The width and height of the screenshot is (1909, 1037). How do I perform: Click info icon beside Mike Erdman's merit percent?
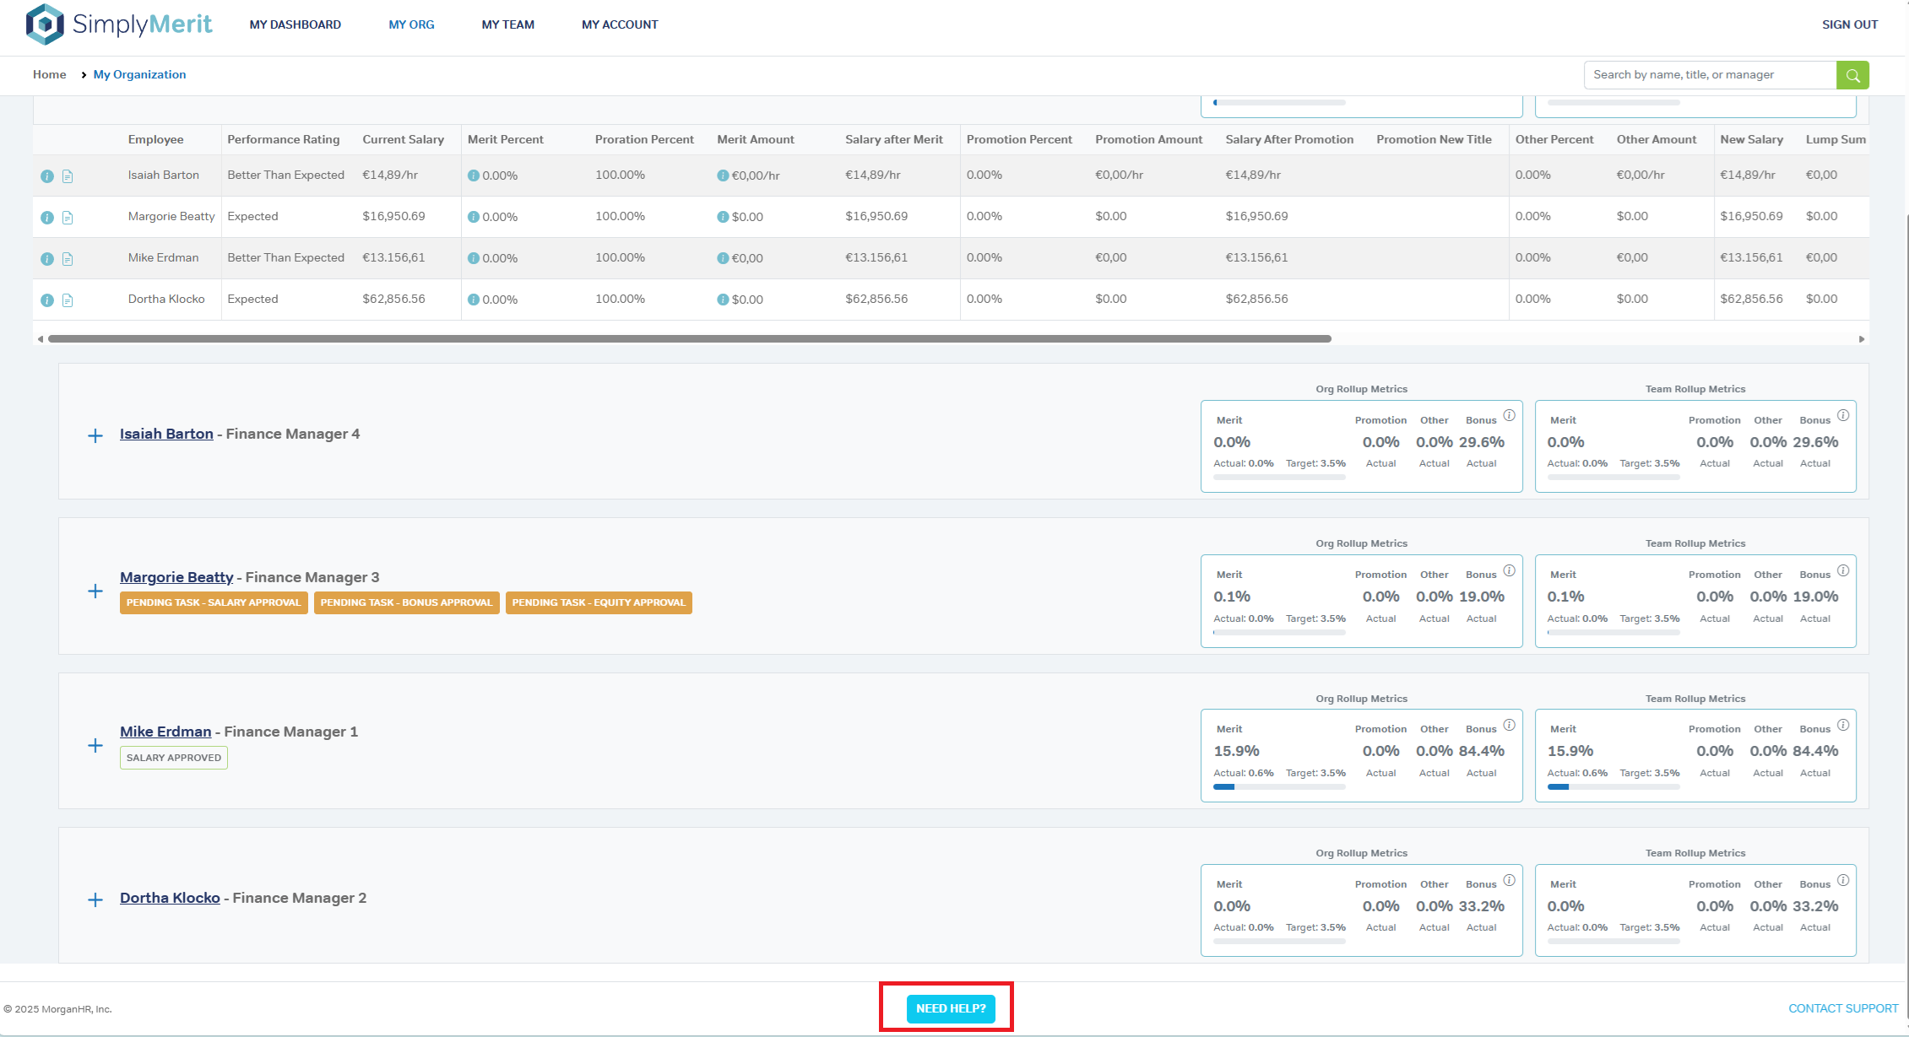click(x=474, y=258)
